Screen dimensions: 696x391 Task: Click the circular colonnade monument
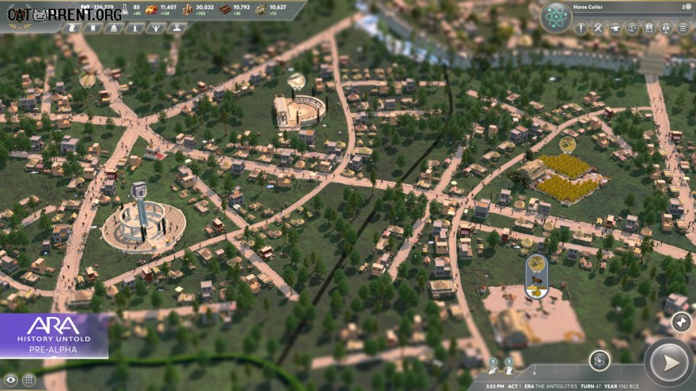[143, 224]
